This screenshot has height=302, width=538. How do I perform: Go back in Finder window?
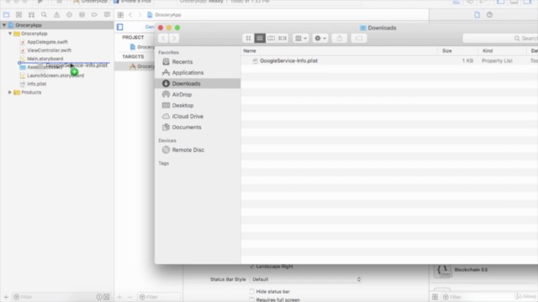click(163, 38)
